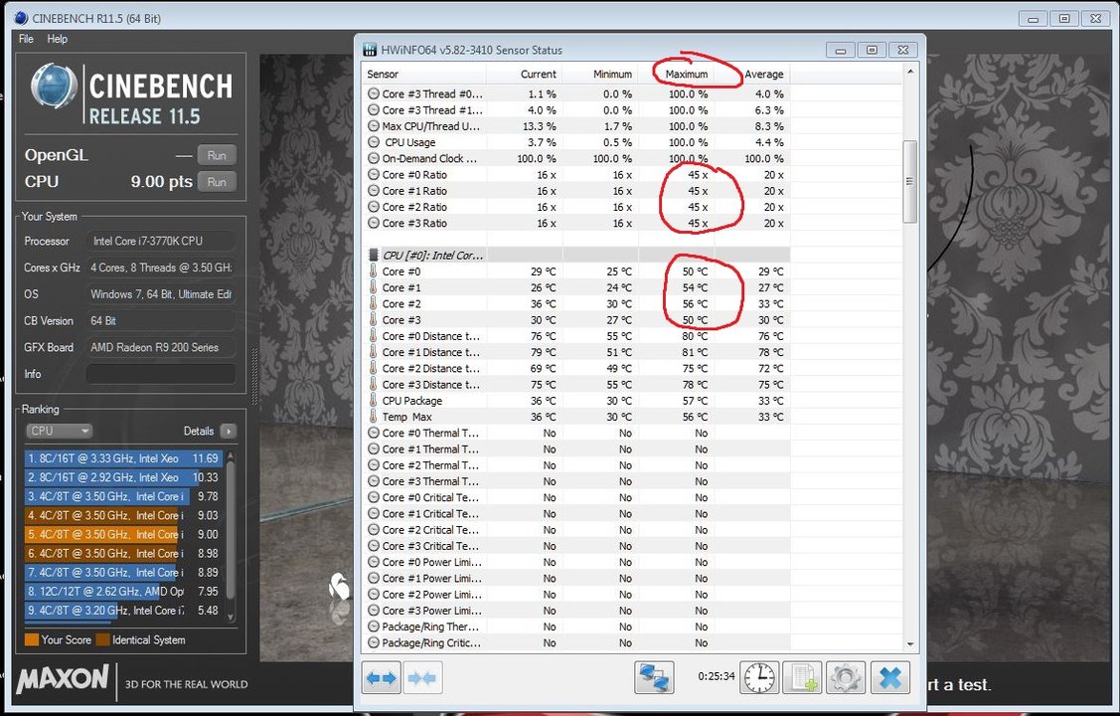Maximize the HWiNFO64 Sensor Status window
Viewport: 1120px width, 716px height.
click(872, 50)
